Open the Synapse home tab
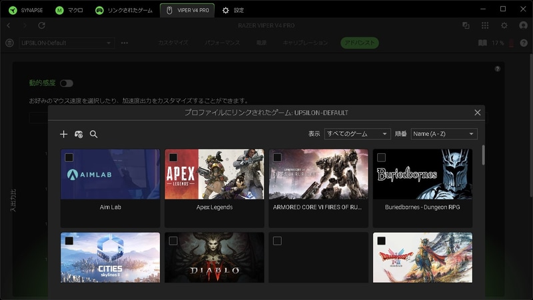This screenshot has height=300, width=533. (25, 10)
